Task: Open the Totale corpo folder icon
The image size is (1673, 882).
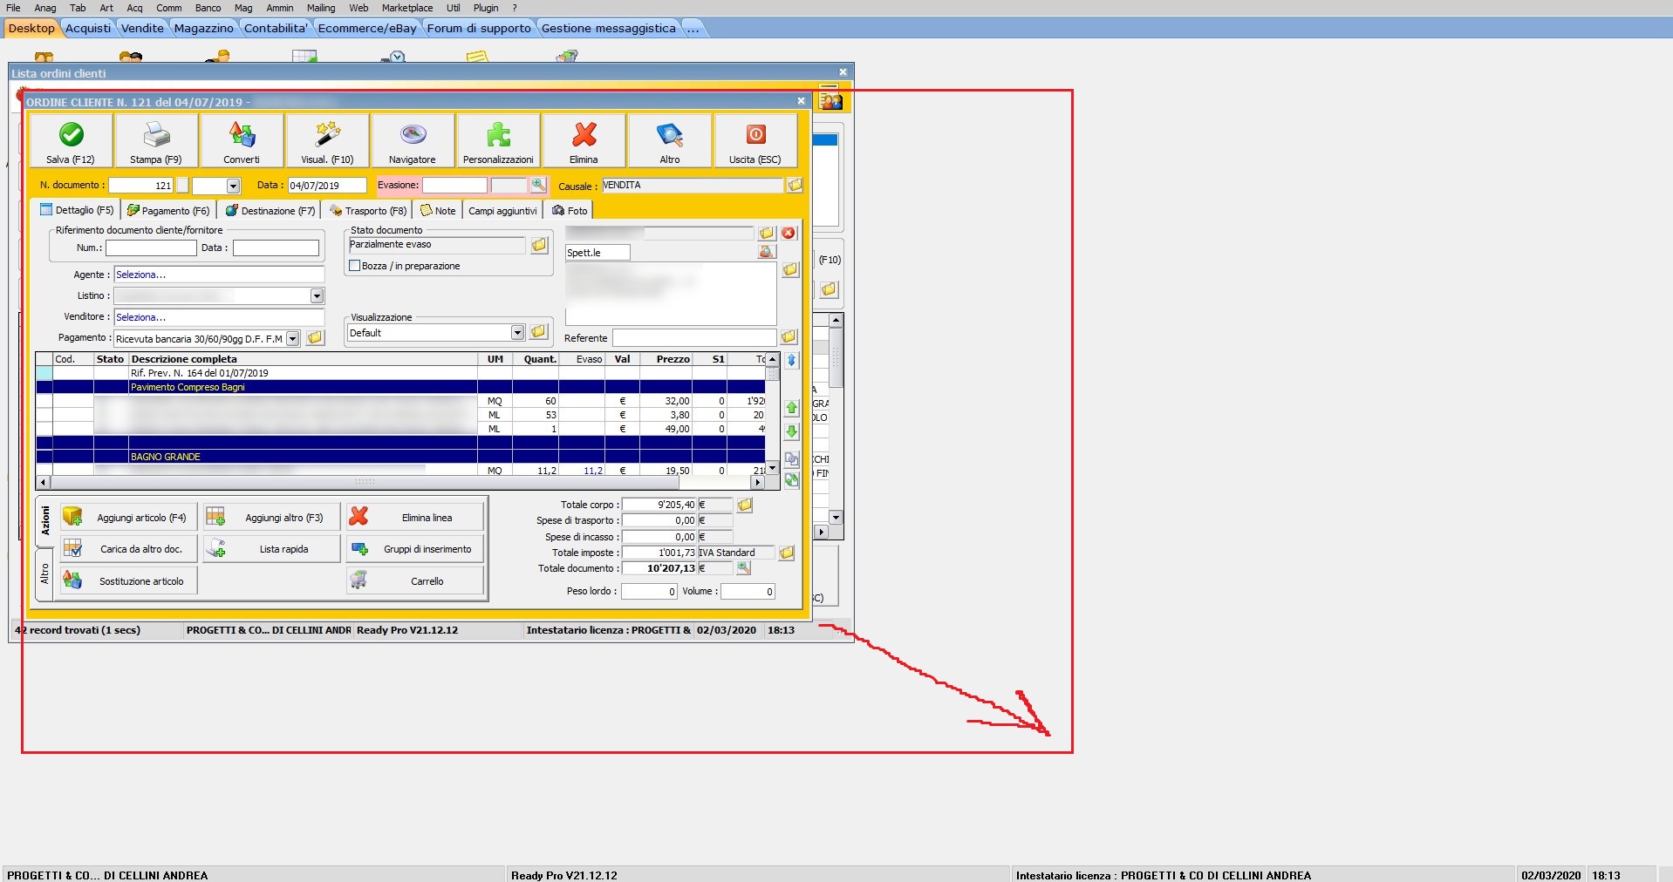Action: click(745, 505)
